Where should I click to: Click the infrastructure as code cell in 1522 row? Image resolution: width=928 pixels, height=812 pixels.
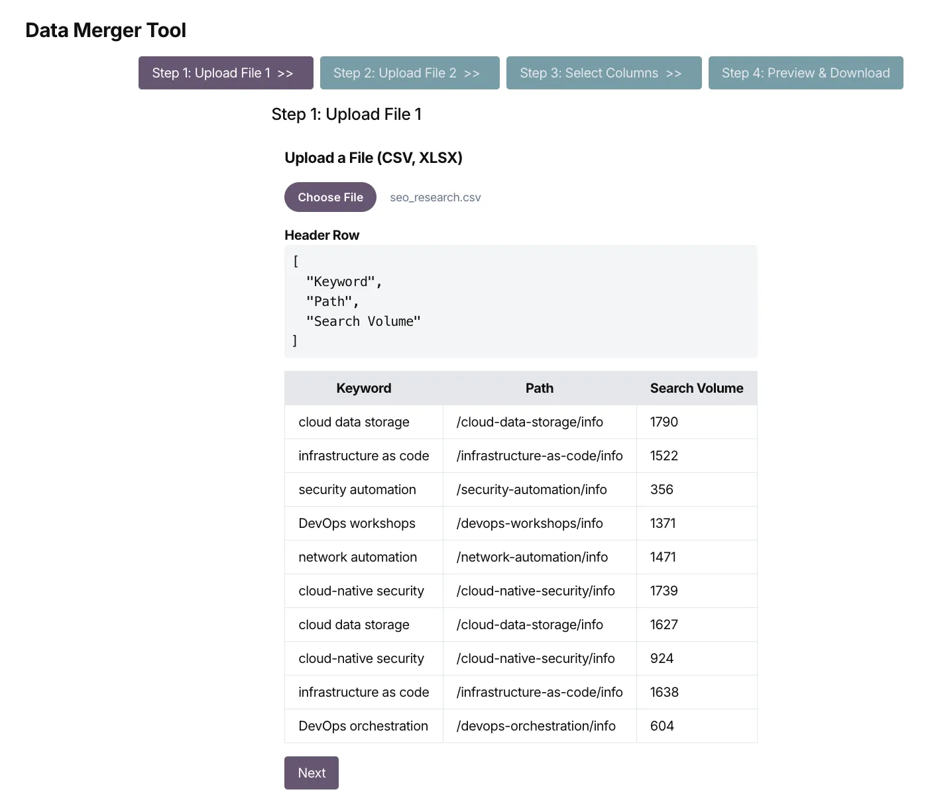click(364, 456)
